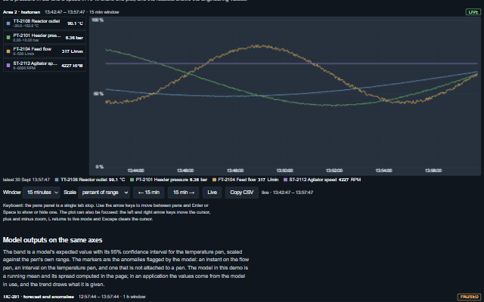This screenshot has width=484, height=302.
Task: Click the blue TT-2108 pen color swatch
Action: point(8,23)
